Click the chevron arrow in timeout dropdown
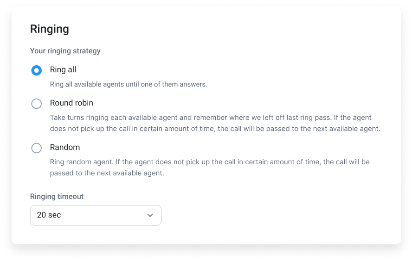 point(150,215)
